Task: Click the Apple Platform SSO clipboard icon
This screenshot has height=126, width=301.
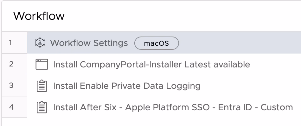Action: (42, 107)
